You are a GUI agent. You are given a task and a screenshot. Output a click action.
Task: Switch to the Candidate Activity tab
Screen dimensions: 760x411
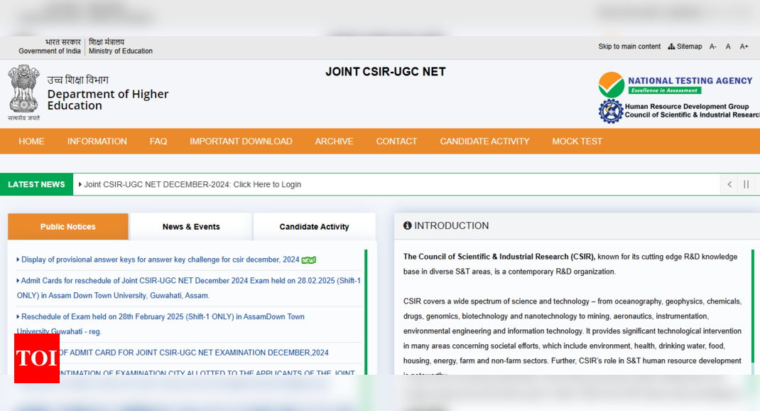[x=314, y=227]
